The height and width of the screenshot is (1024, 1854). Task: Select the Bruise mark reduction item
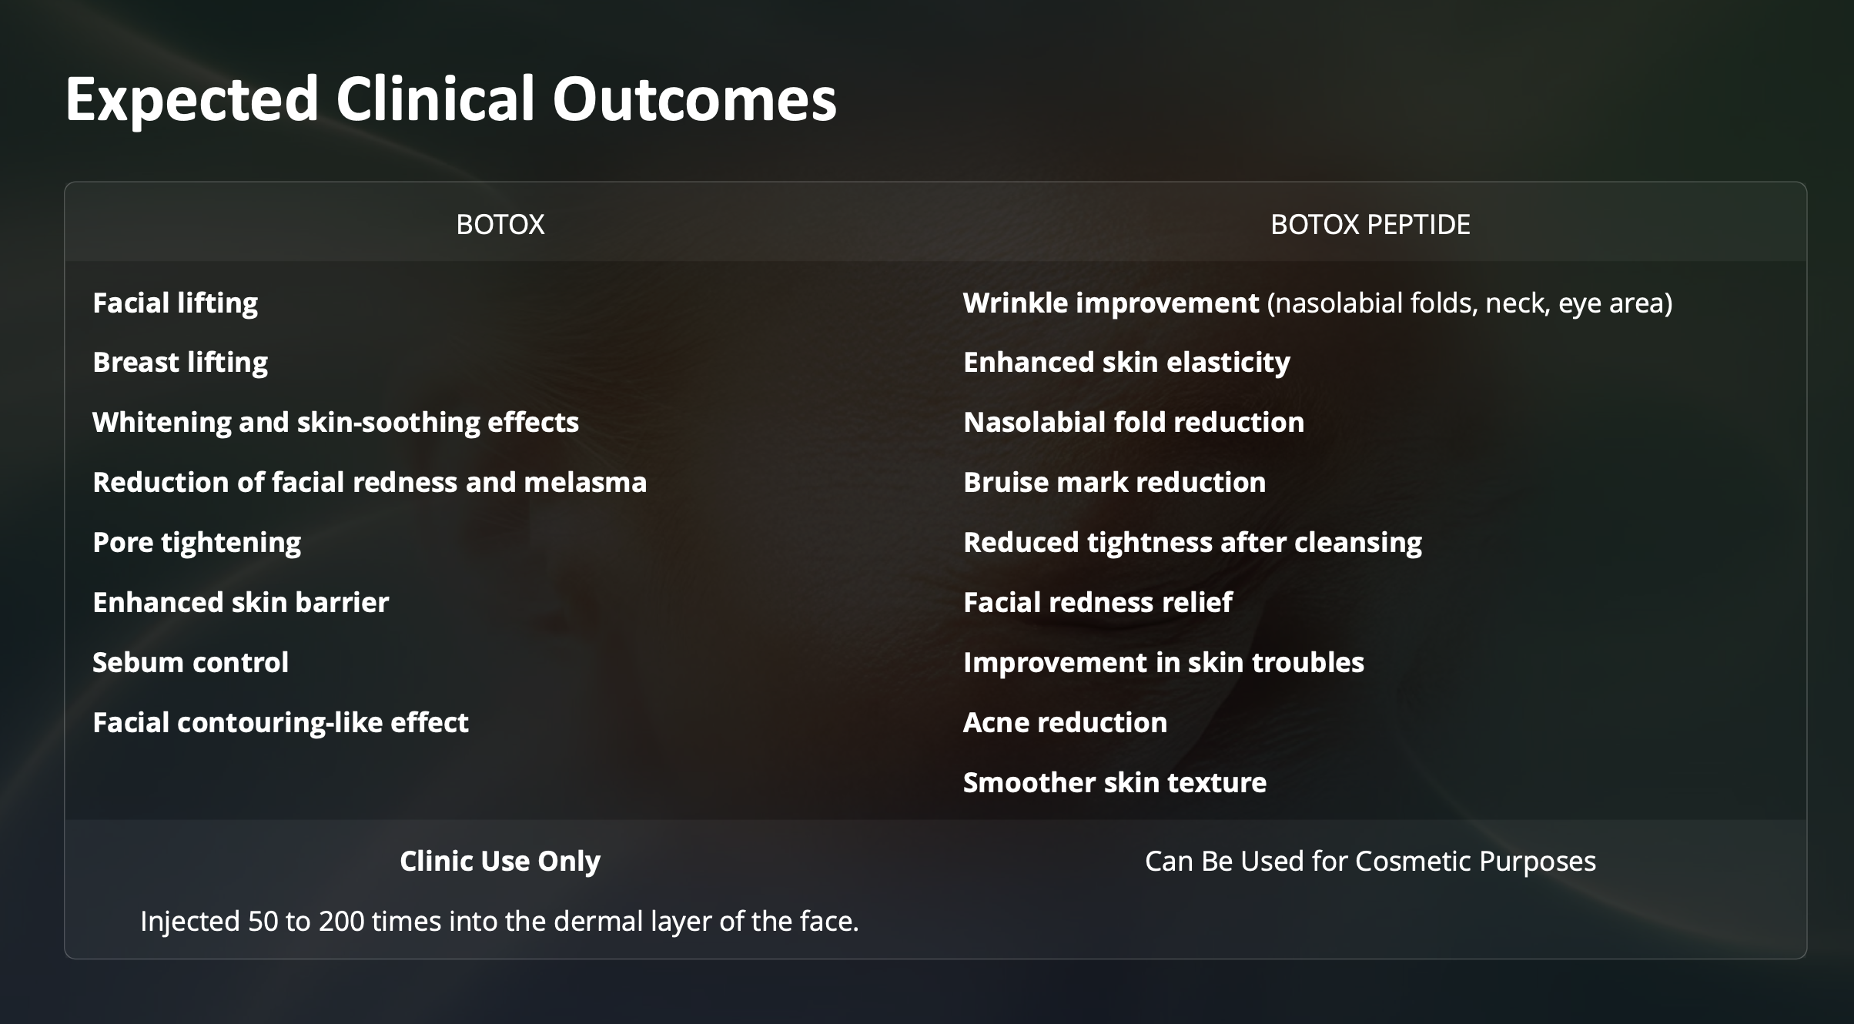[x=1115, y=483]
